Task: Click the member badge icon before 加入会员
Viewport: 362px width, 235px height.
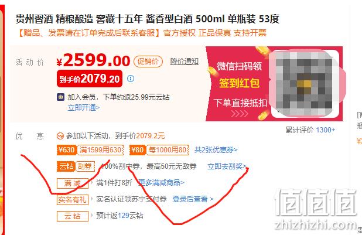Action: click(61, 97)
